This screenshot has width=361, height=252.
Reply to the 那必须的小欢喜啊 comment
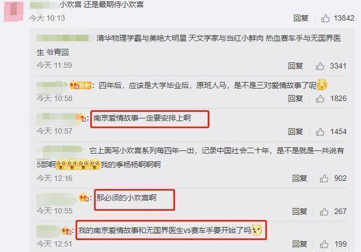point(300,211)
